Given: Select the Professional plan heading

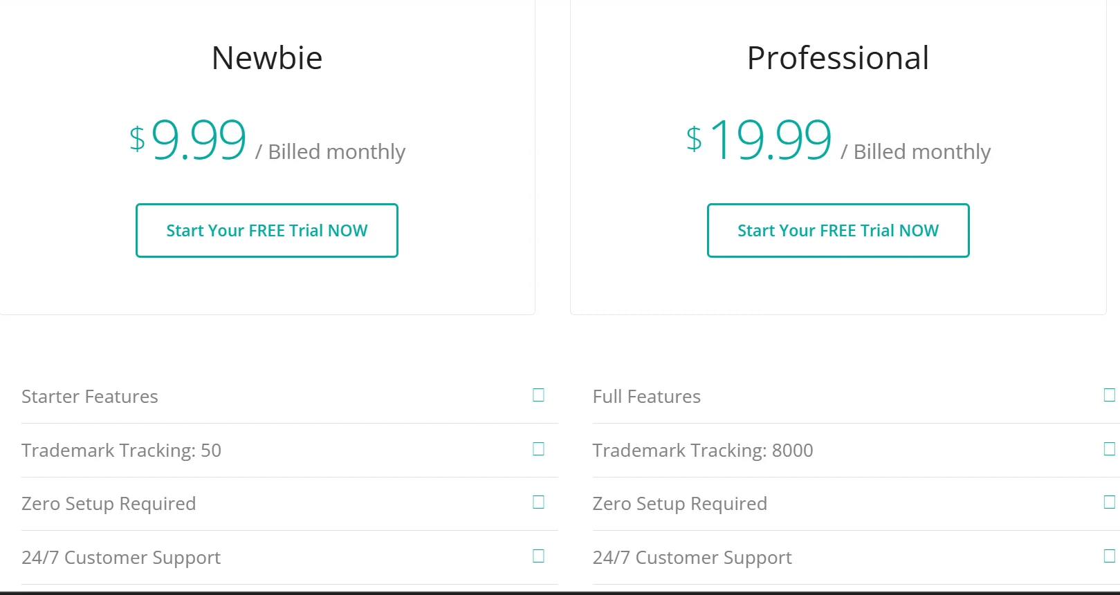Looking at the screenshot, I should [838, 58].
